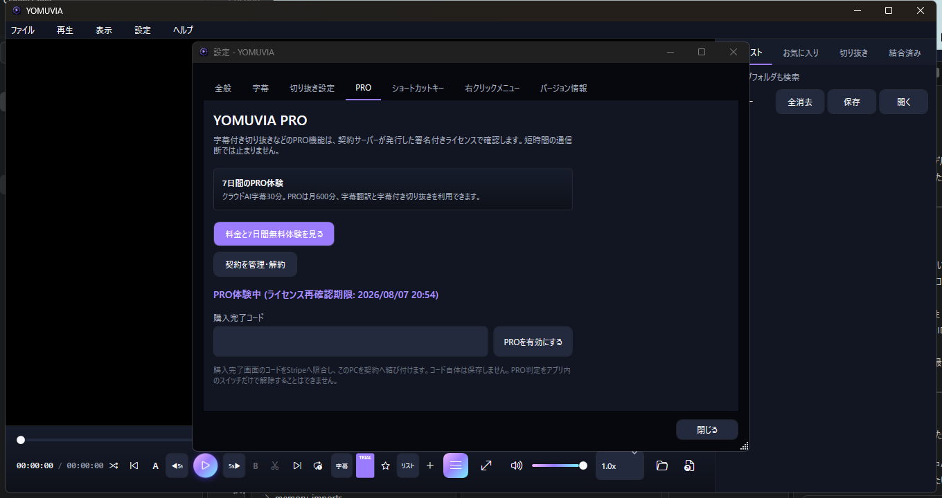This screenshot has height=498, width=942.
Task: Click YOMUVIA app icon in title bar
Action: [17, 10]
